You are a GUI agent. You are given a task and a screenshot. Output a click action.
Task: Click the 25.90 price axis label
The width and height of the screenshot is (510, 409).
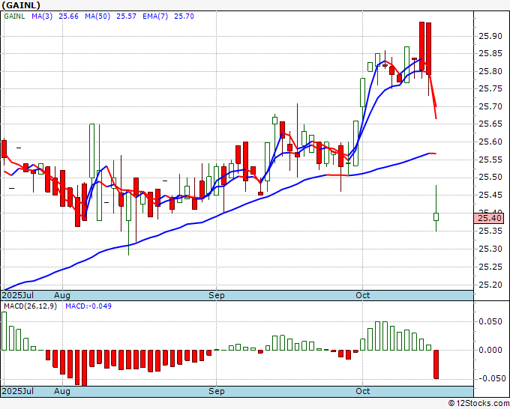(x=490, y=36)
